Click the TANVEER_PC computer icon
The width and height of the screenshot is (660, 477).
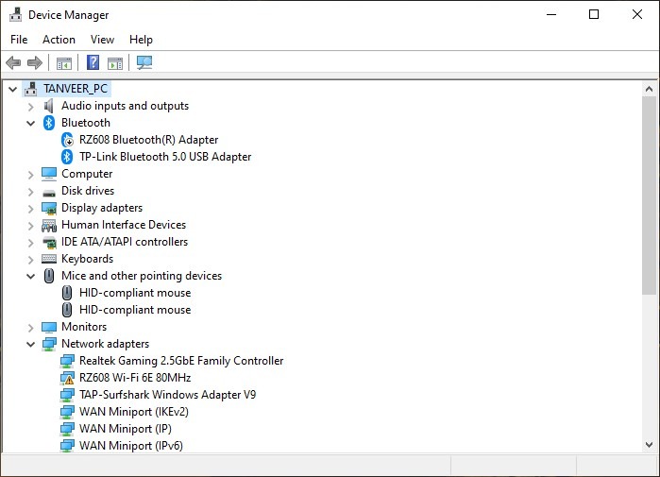[x=31, y=89]
